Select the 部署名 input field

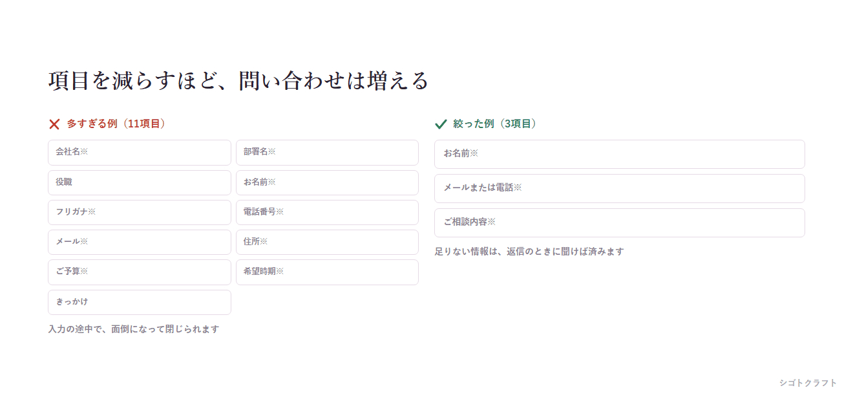point(327,153)
